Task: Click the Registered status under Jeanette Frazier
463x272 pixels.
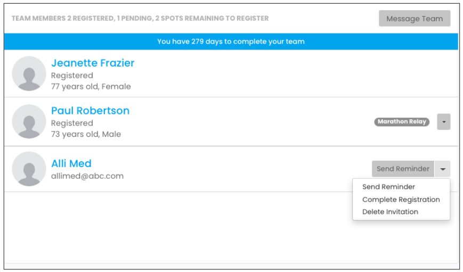Action: click(x=72, y=76)
